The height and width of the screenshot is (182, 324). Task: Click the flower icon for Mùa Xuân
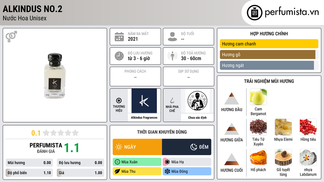click(117, 162)
